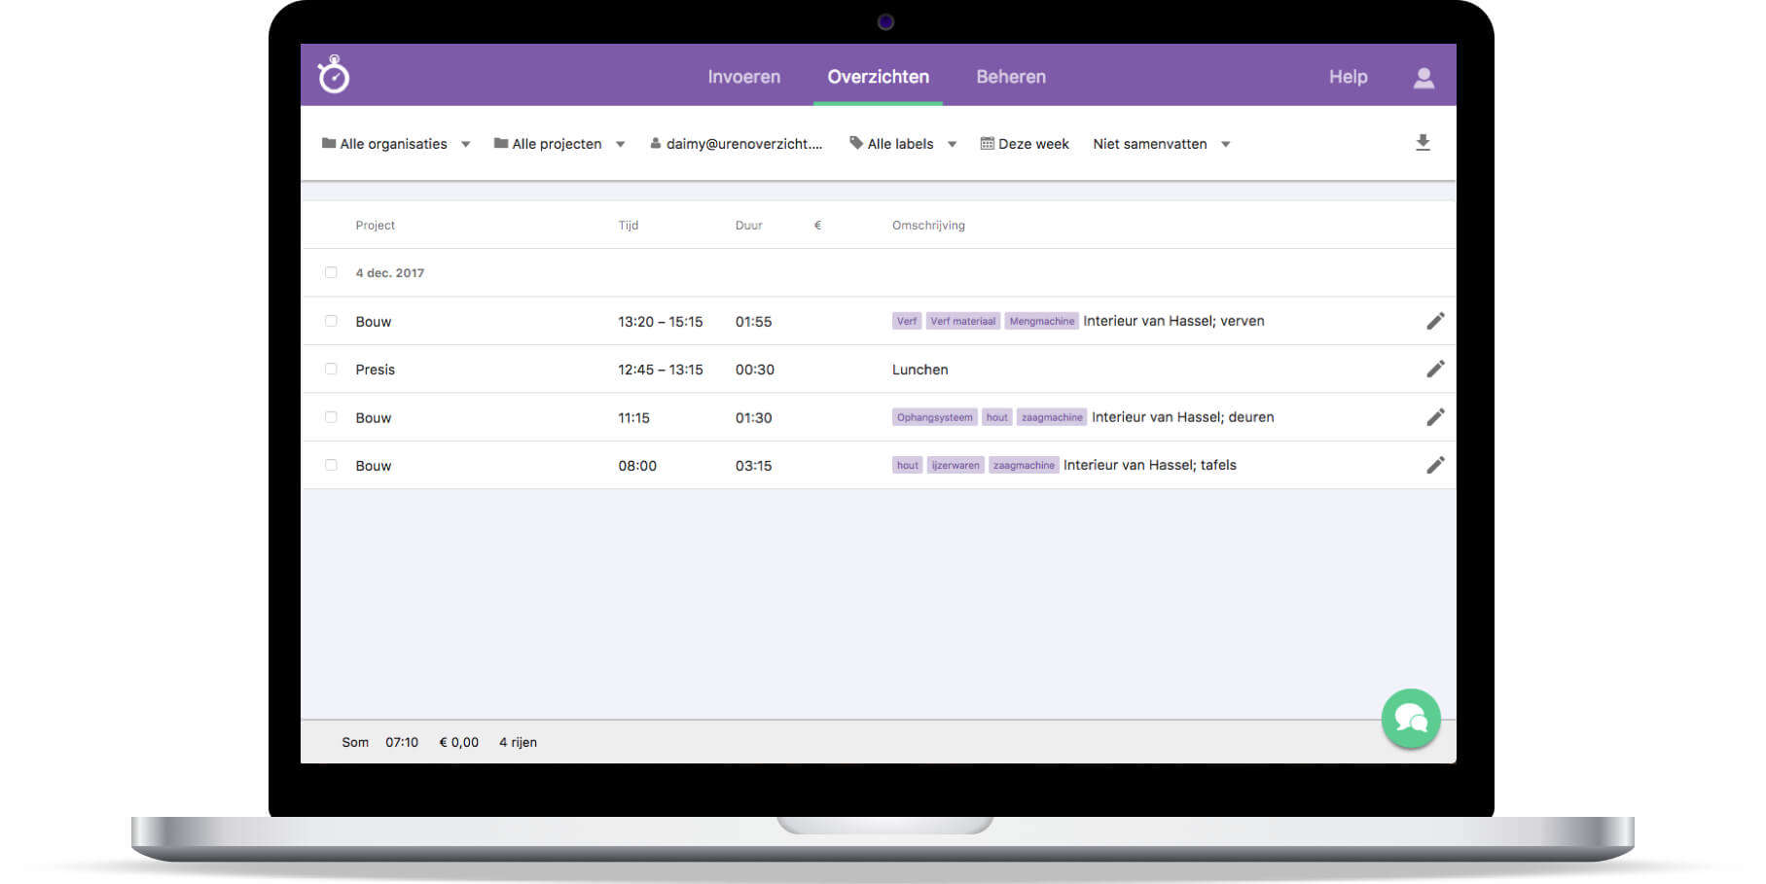Click the Omschrijving column header
Viewport: 1766px width, 884px height.
click(x=928, y=225)
